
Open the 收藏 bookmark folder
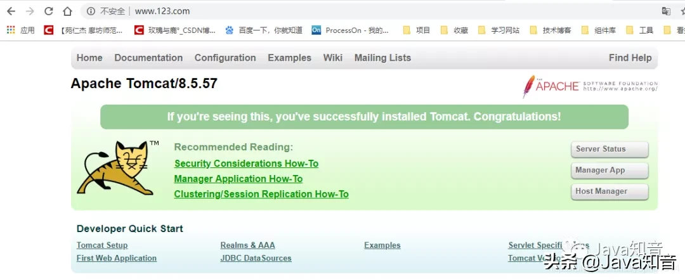click(454, 30)
